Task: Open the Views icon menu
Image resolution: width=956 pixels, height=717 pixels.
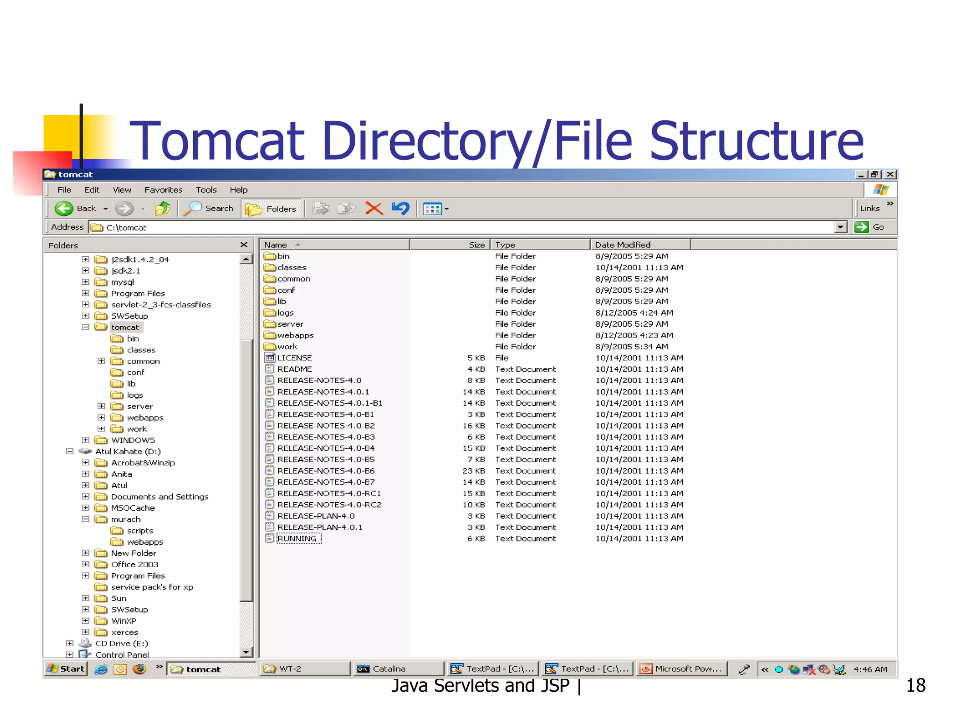Action: (x=432, y=209)
